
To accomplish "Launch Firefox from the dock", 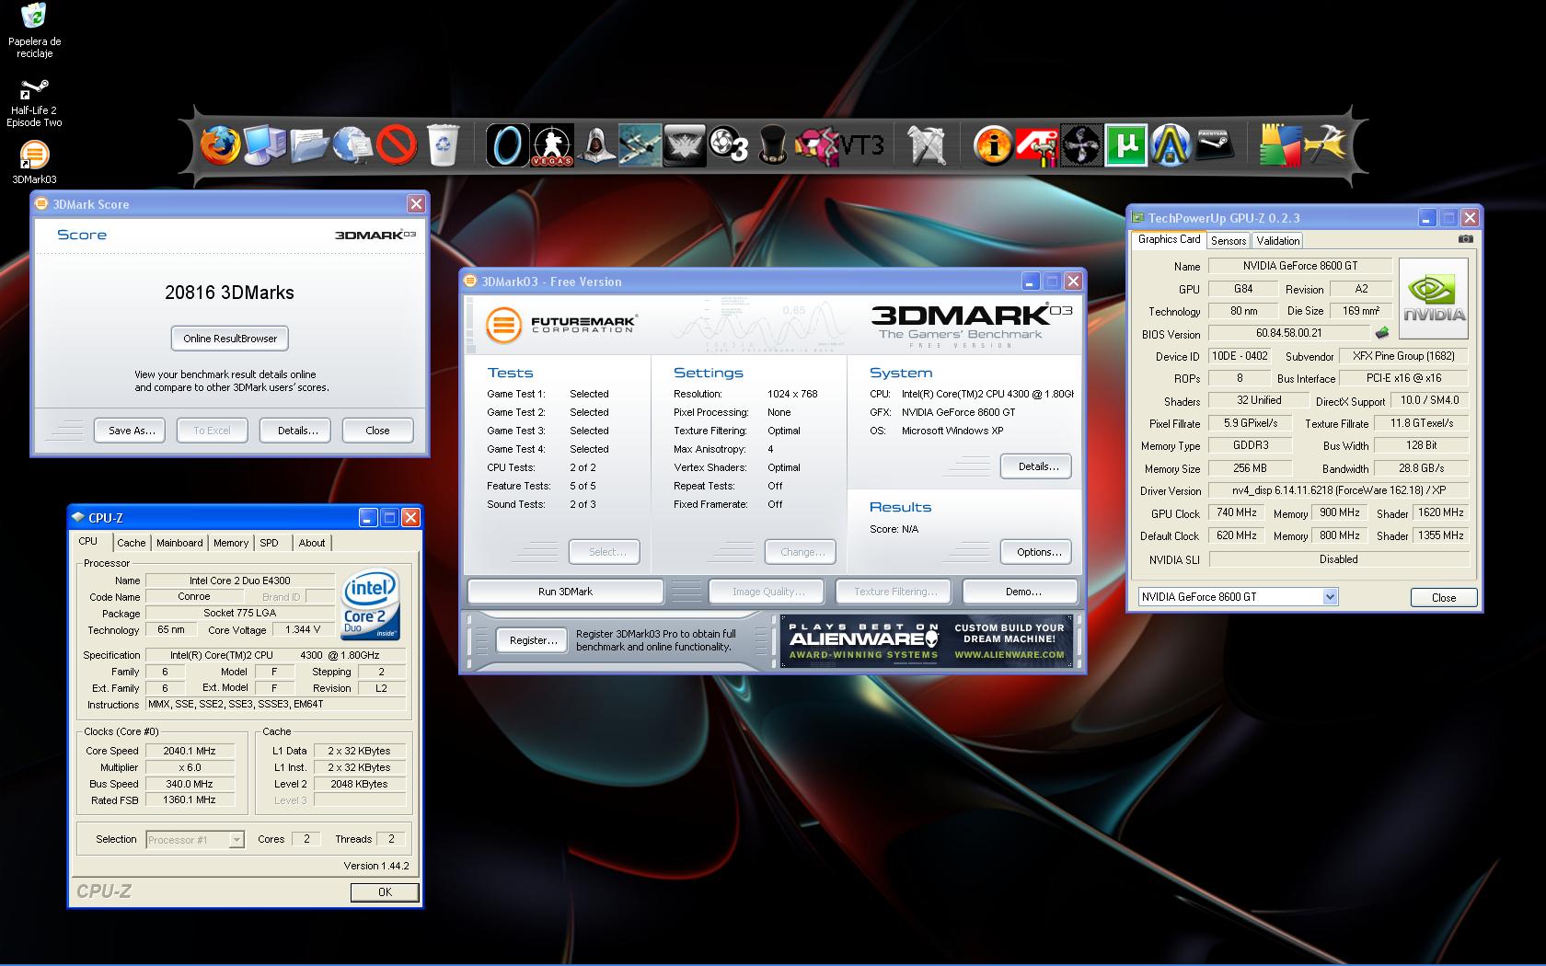I will pos(220,145).
